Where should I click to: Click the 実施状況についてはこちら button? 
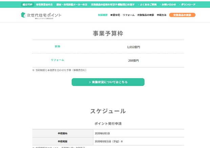(x=108, y=82)
